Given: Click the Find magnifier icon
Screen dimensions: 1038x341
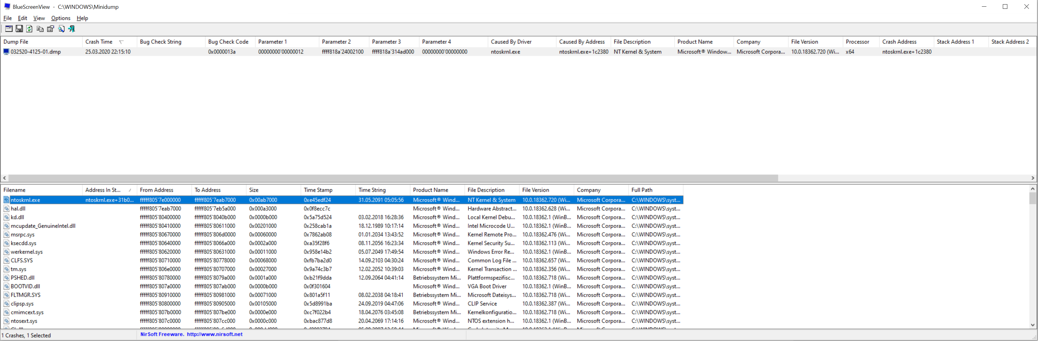Looking at the screenshot, I should pyautogui.click(x=61, y=28).
